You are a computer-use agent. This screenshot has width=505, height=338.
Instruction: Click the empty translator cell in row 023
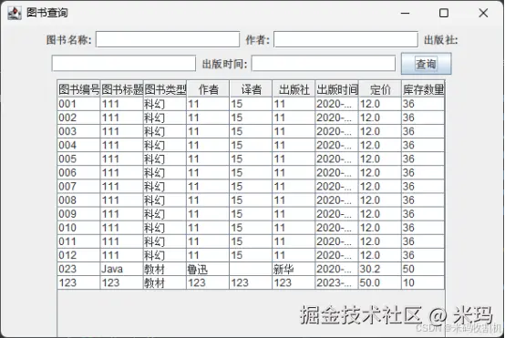(251, 269)
